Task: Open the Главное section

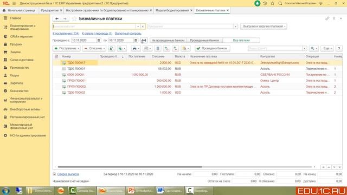Action: (x=16, y=18)
